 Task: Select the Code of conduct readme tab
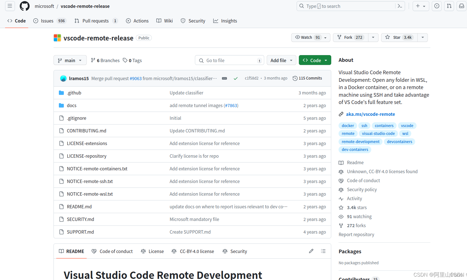pyautogui.click(x=112, y=251)
